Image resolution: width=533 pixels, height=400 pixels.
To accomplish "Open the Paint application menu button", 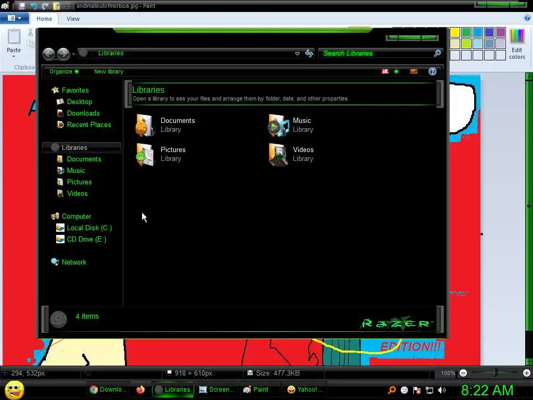I will [x=14, y=18].
